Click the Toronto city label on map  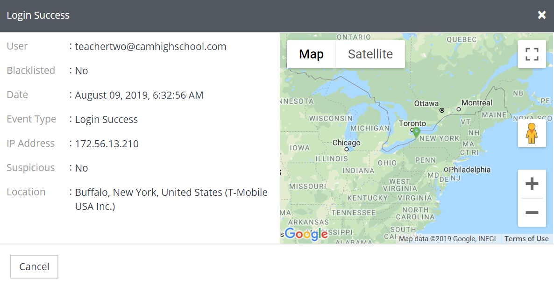pos(412,124)
